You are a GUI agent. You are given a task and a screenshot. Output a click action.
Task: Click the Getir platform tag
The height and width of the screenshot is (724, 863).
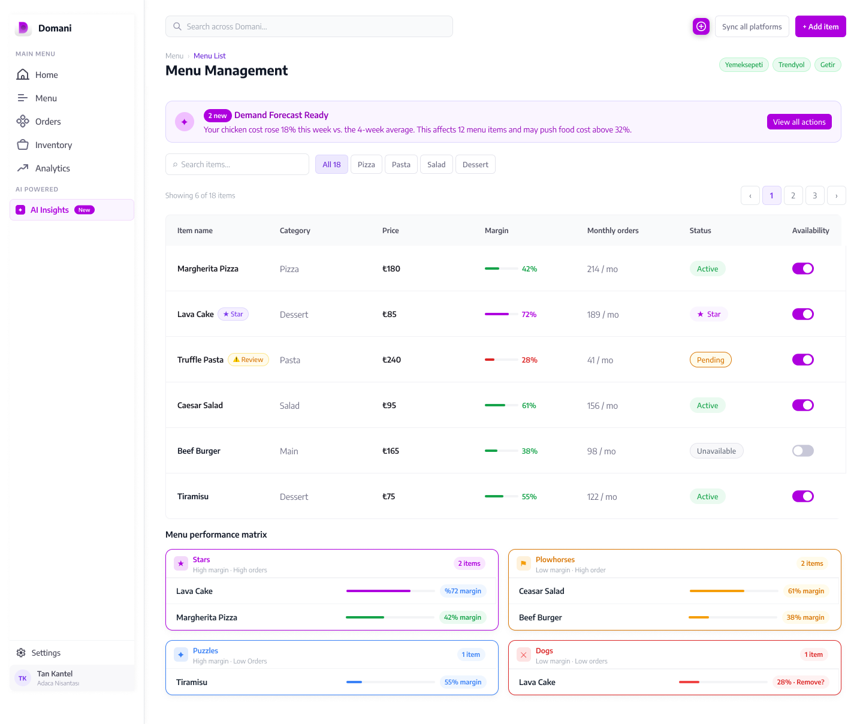click(828, 65)
